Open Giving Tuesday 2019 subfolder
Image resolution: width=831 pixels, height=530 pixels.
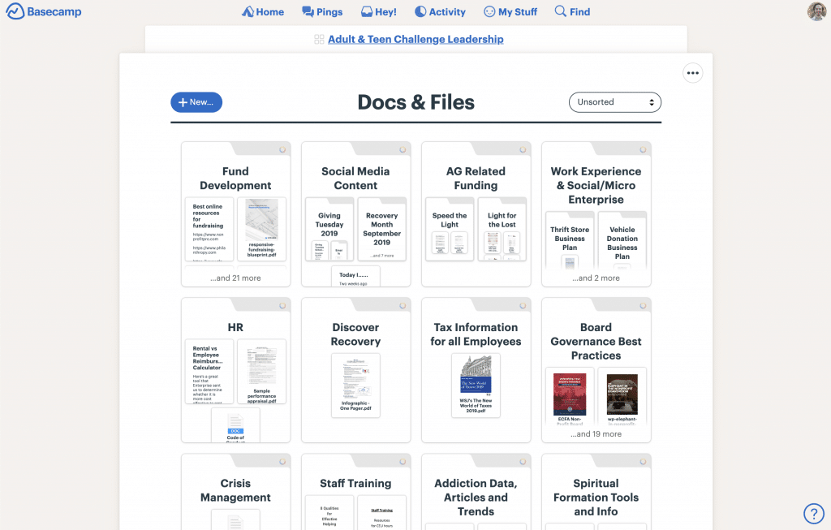coord(329,229)
